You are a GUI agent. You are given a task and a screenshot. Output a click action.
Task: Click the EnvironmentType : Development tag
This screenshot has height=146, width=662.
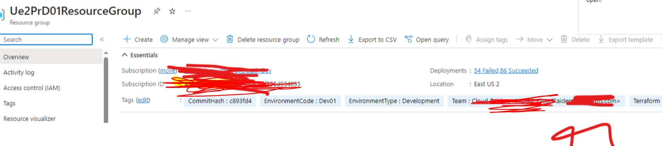pyautogui.click(x=394, y=101)
